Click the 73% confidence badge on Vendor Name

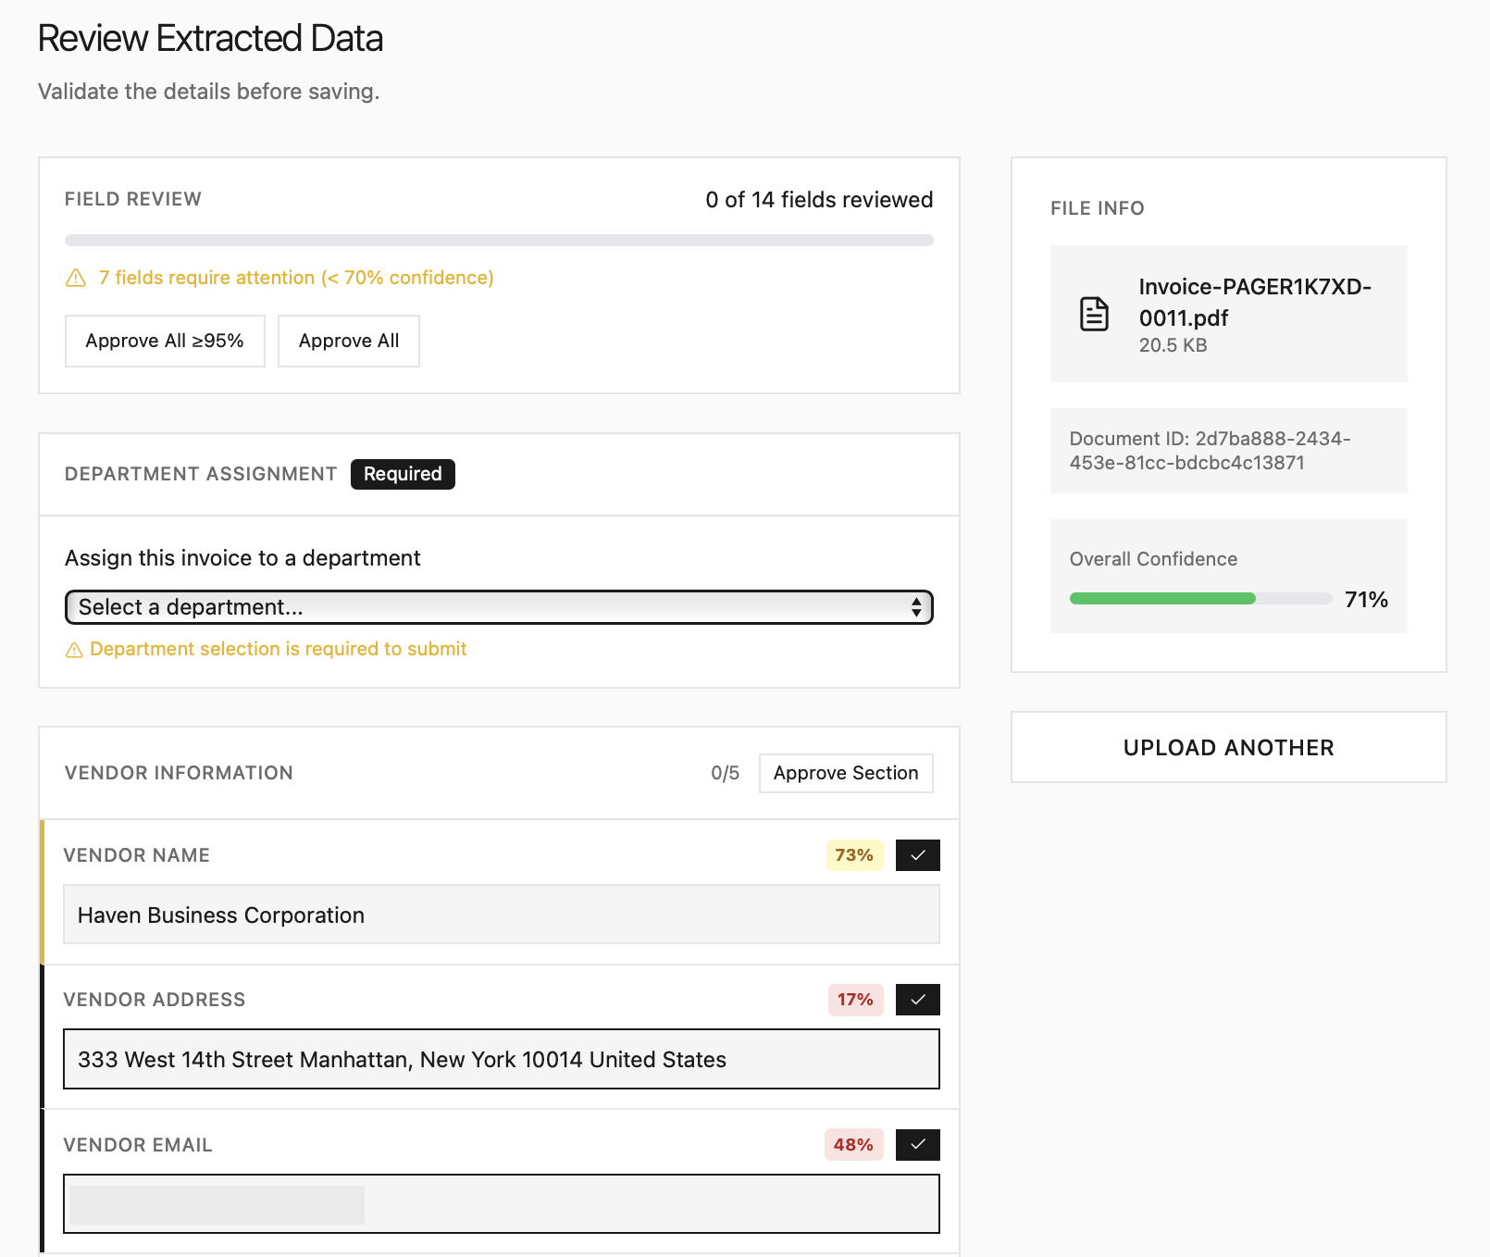[852, 855]
